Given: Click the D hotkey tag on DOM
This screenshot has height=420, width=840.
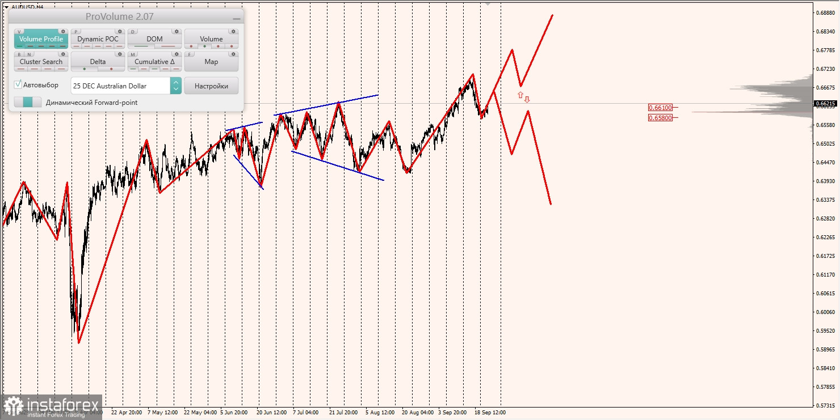Looking at the screenshot, I should 133,32.
